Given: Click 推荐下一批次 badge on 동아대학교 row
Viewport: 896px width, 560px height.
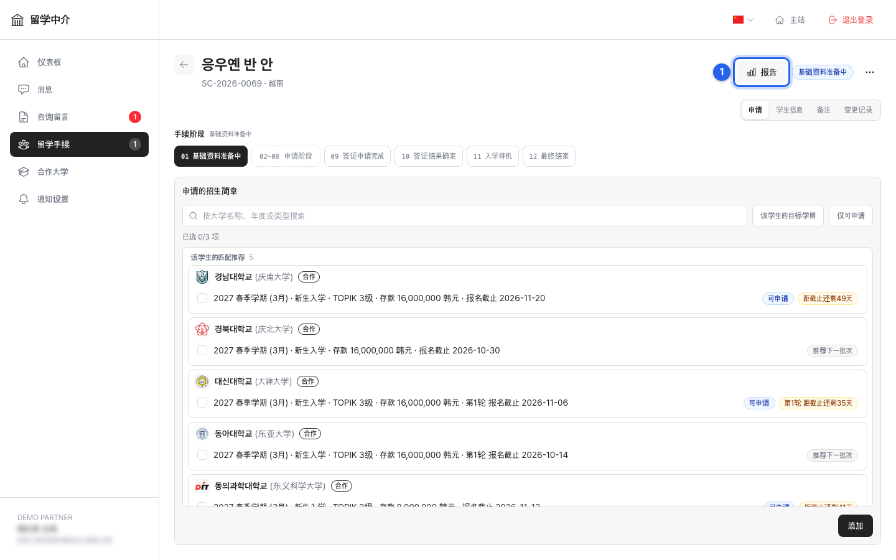Looking at the screenshot, I should [x=833, y=455].
